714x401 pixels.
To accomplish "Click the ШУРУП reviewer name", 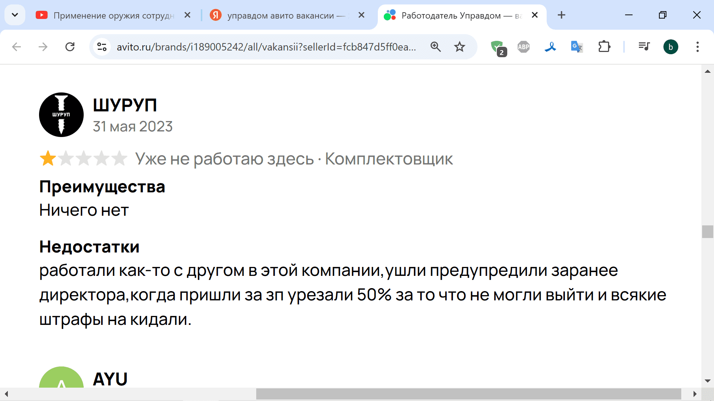I will click(x=125, y=105).
